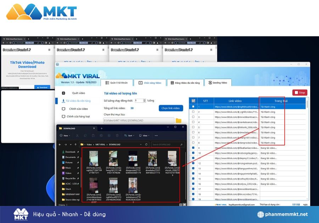Viewport: 319px width, 223px height.
Task: Click the yellow folder browse icon
Action: pos(178,121)
